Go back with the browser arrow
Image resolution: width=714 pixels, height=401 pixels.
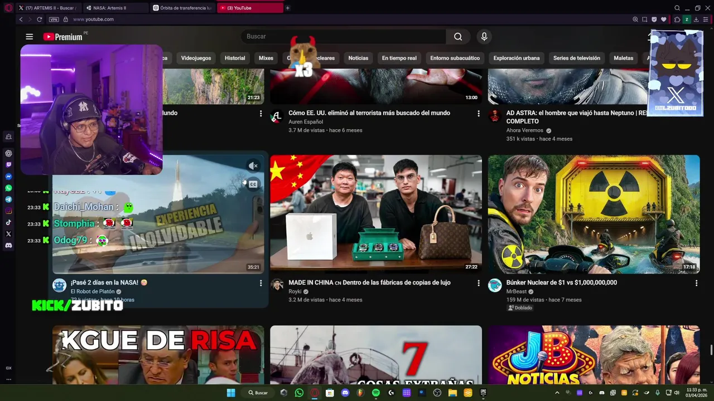21,19
